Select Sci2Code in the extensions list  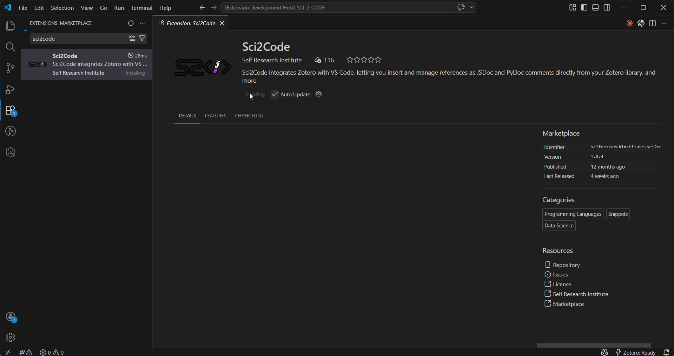(x=87, y=64)
